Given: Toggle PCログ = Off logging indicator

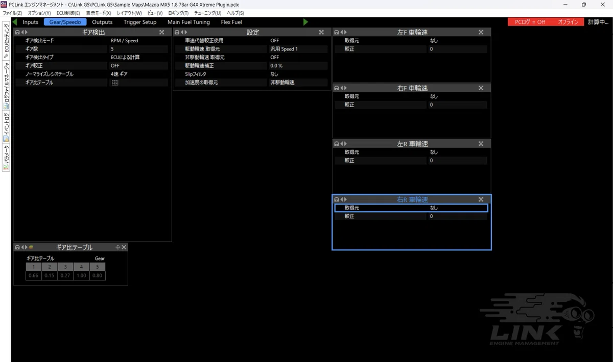Looking at the screenshot, I should pyautogui.click(x=530, y=22).
